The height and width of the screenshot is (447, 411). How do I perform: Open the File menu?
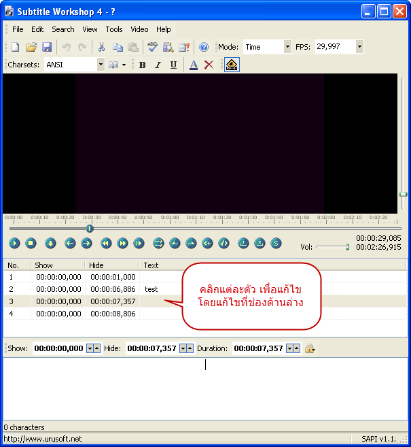point(18,29)
